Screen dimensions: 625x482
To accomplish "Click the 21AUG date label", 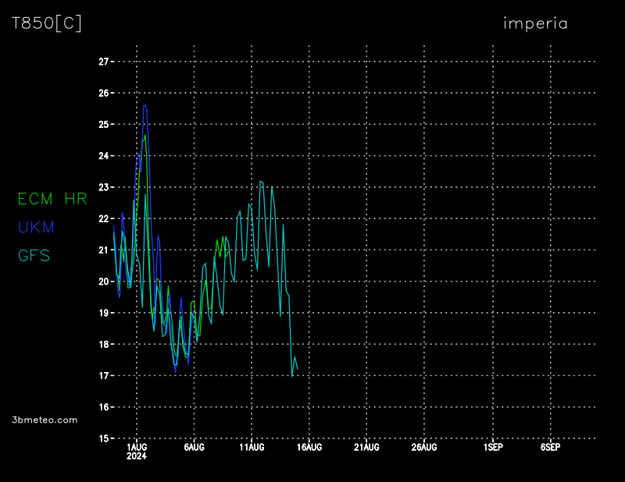I will tap(366, 448).
